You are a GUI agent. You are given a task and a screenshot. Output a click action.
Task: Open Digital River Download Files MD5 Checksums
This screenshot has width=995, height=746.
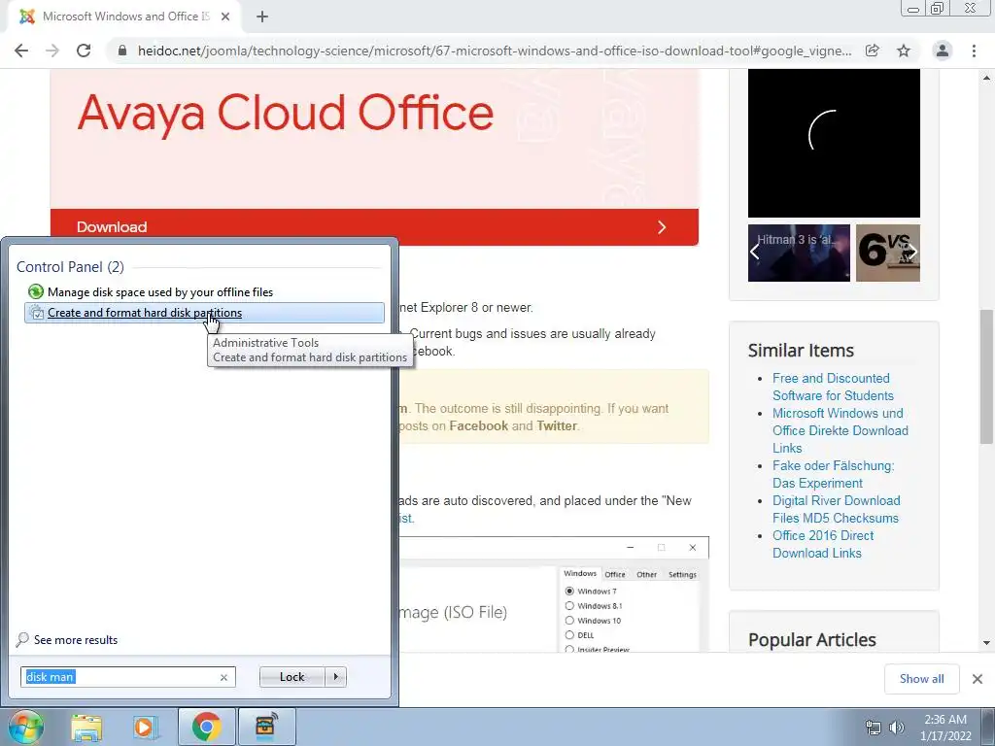(x=836, y=509)
